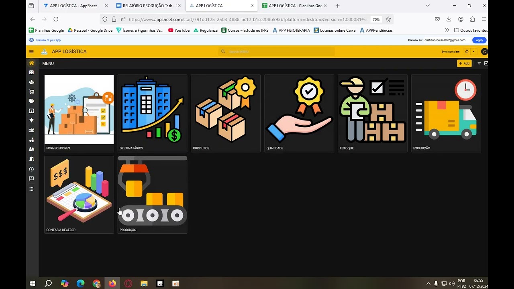This screenshot has width=514, height=289.
Task: Open the feedback speech bubble icon in the sidebar
Action: tap(31, 179)
